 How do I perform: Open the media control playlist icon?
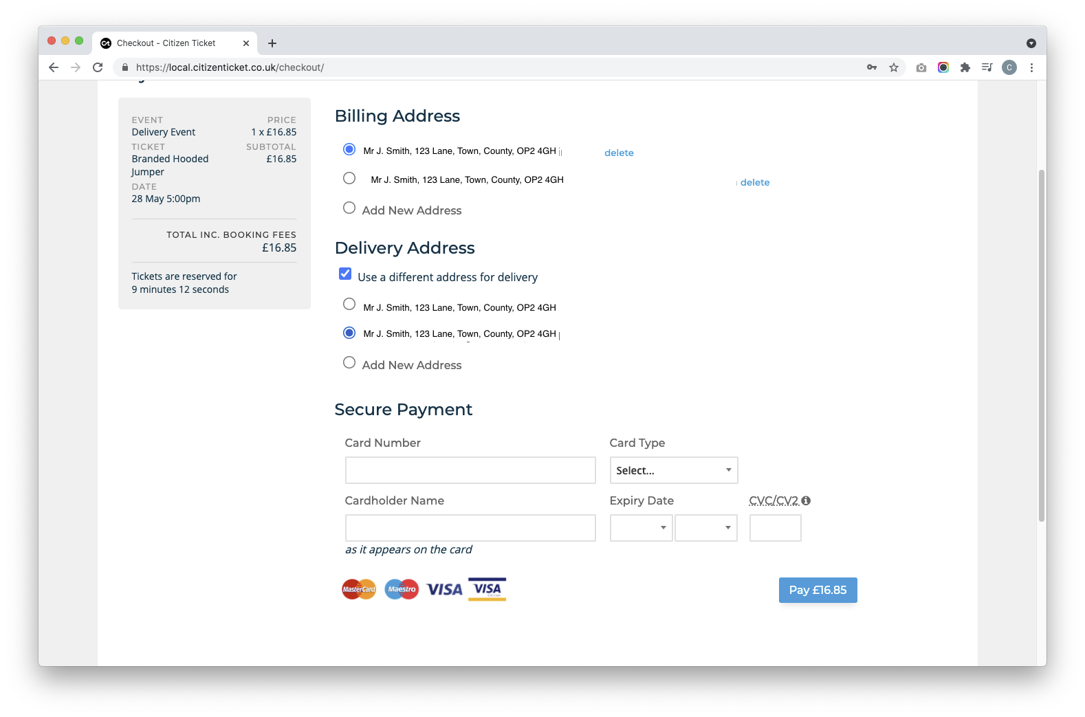click(987, 67)
